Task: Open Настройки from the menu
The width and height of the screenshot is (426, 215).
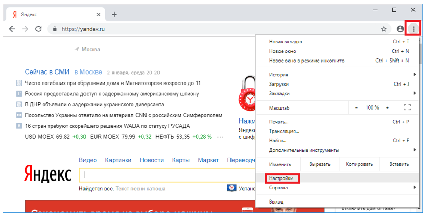Action: [337, 178]
